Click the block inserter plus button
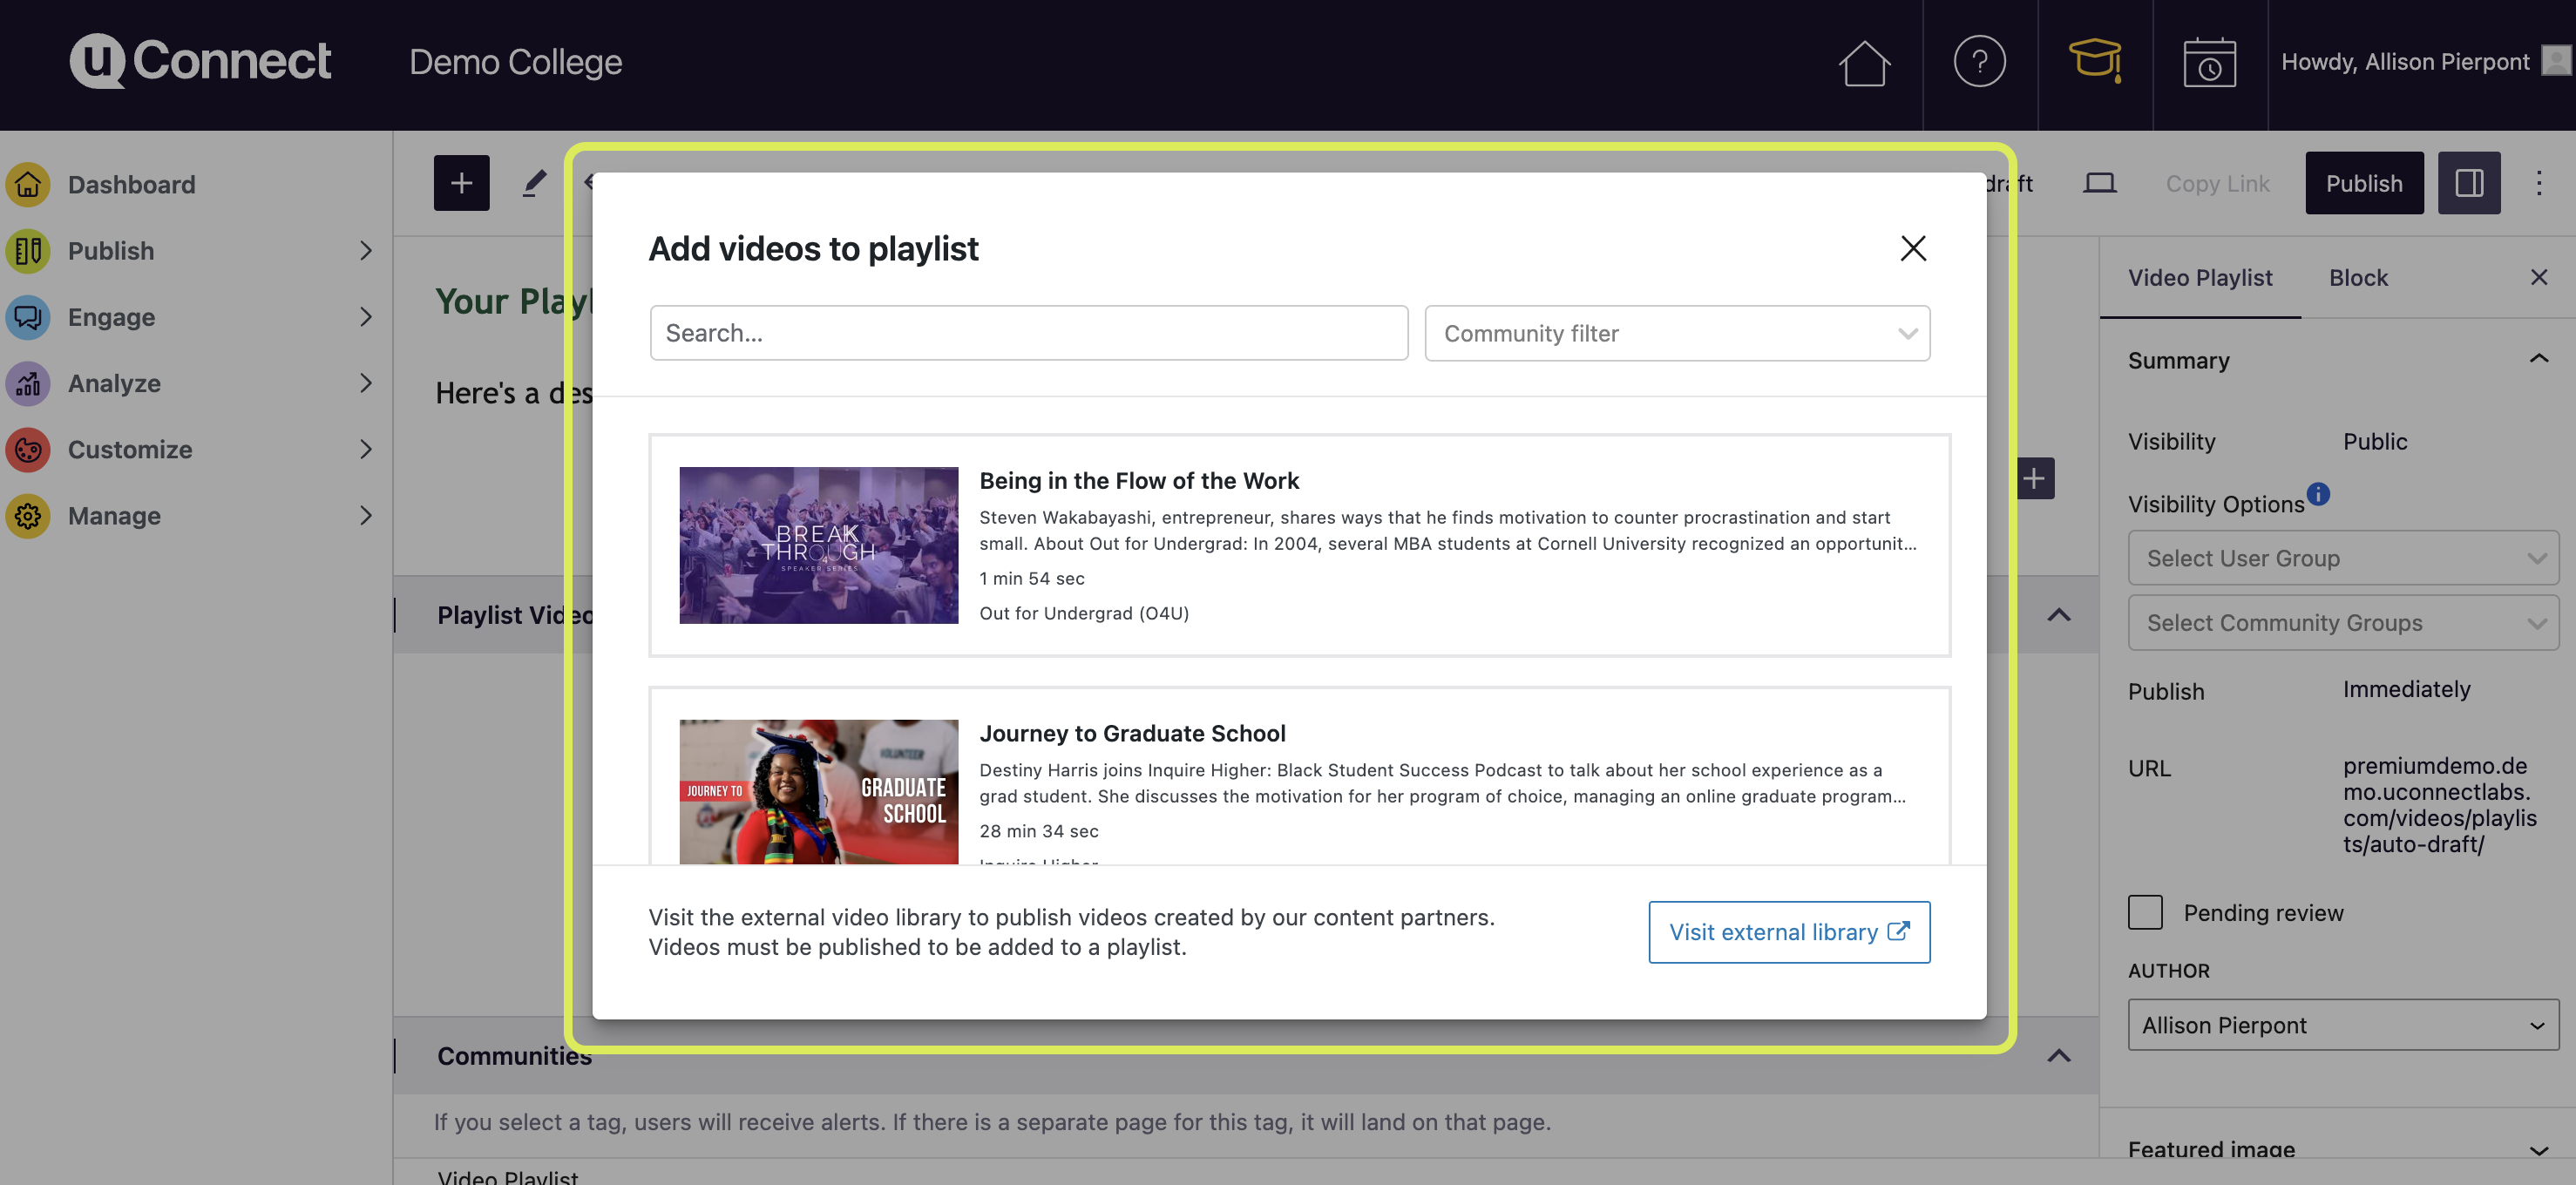The height and width of the screenshot is (1185, 2576). [x=461, y=183]
